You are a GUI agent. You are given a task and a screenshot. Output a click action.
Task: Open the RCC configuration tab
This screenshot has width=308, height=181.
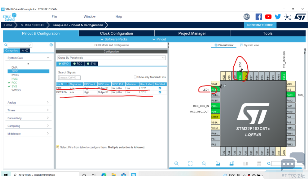(78, 64)
